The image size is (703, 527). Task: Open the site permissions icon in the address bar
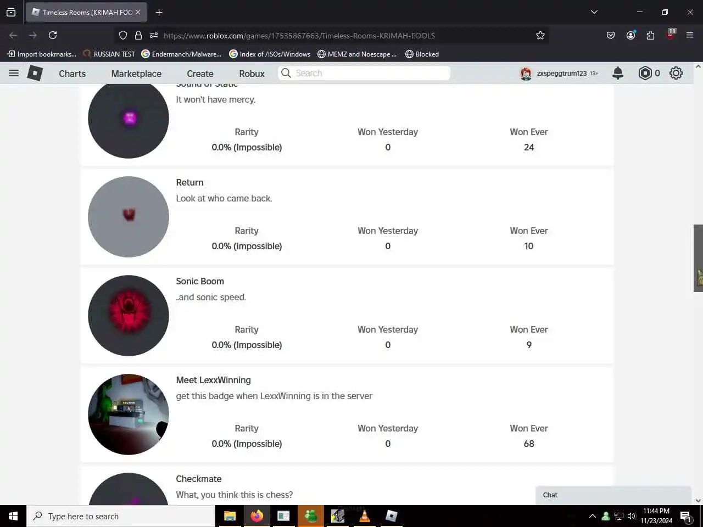click(154, 35)
